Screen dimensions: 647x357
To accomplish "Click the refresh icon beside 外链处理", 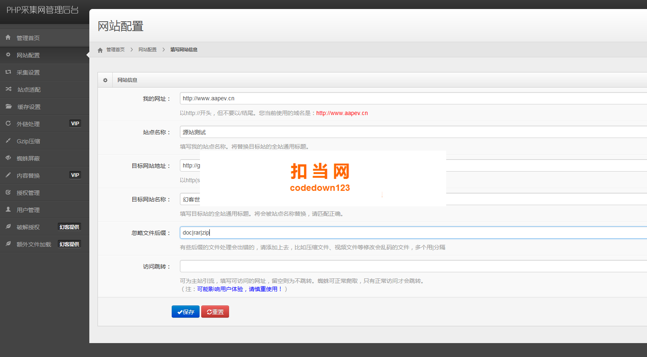I will [8, 123].
